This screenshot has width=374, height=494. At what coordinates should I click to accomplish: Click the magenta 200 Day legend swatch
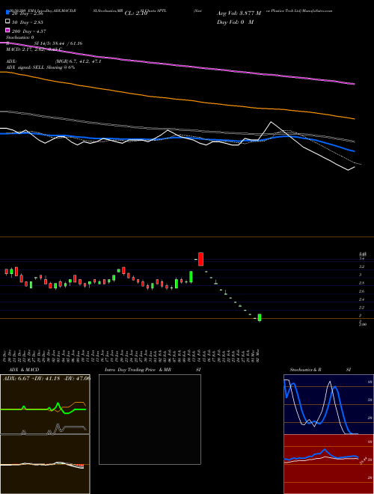(8, 30)
